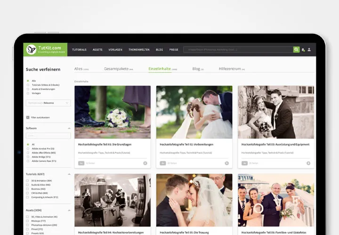Open the black-and-white salon preparation thumbnail
The width and height of the screenshot is (339, 235).
coord(113,200)
